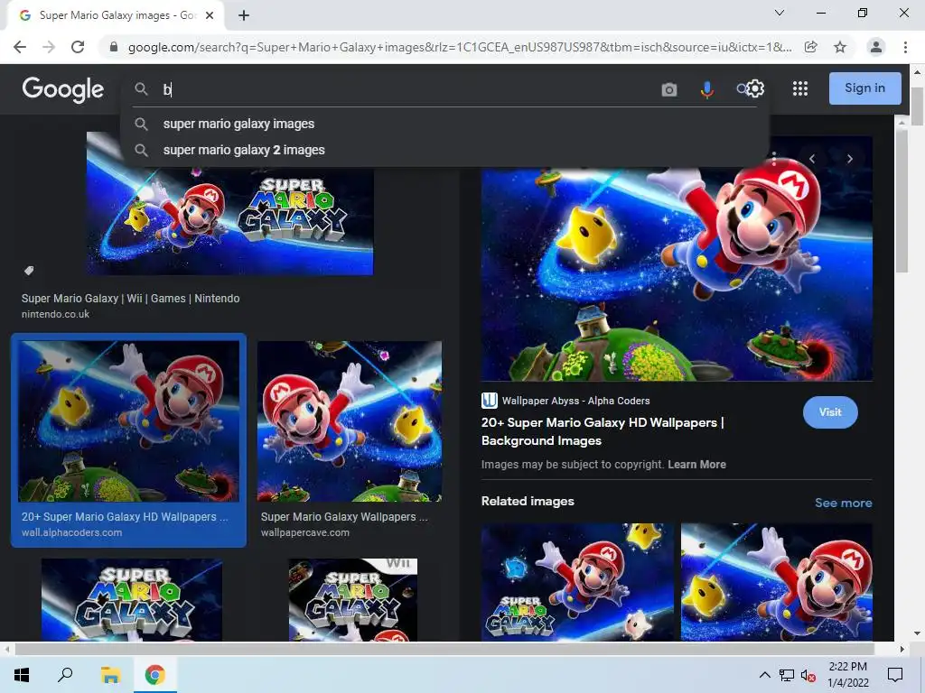Open '20+ Super Mario Galaxy HD Wallpapers' title

click(603, 431)
